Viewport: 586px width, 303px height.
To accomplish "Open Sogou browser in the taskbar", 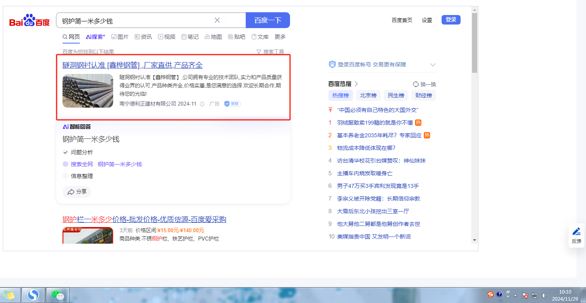I will [x=34, y=295].
